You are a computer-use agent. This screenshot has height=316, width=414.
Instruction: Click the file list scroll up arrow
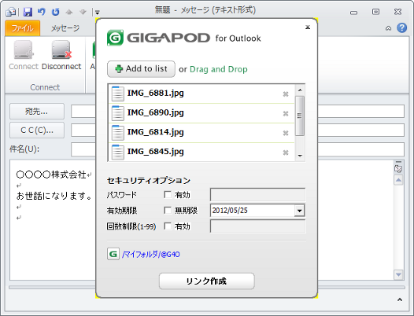(300, 90)
